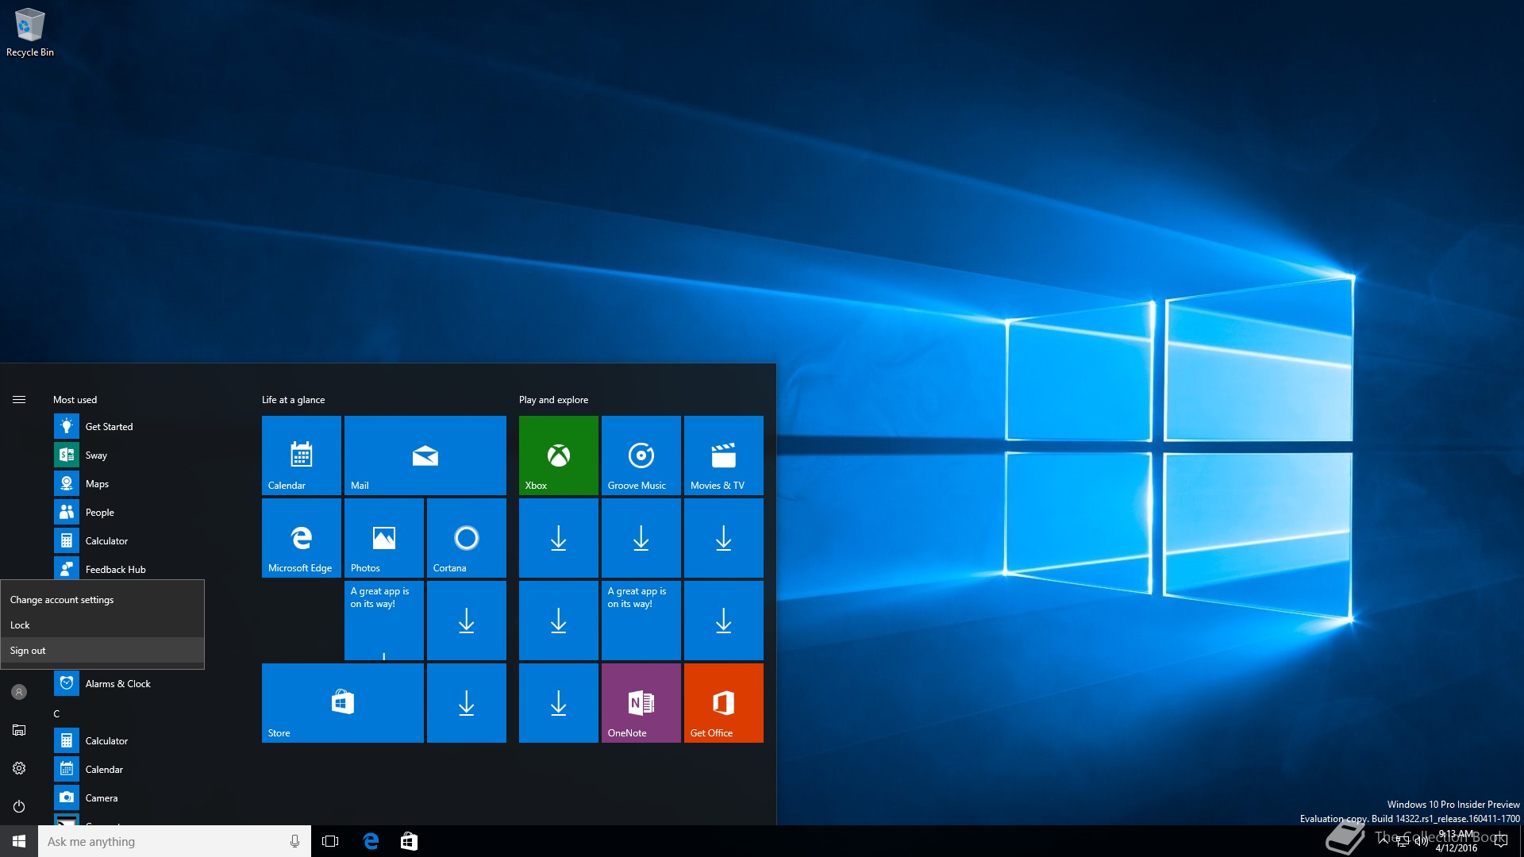Click the Play and explore group header
The height and width of the screenshot is (857, 1524).
click(x=554, y=400)
